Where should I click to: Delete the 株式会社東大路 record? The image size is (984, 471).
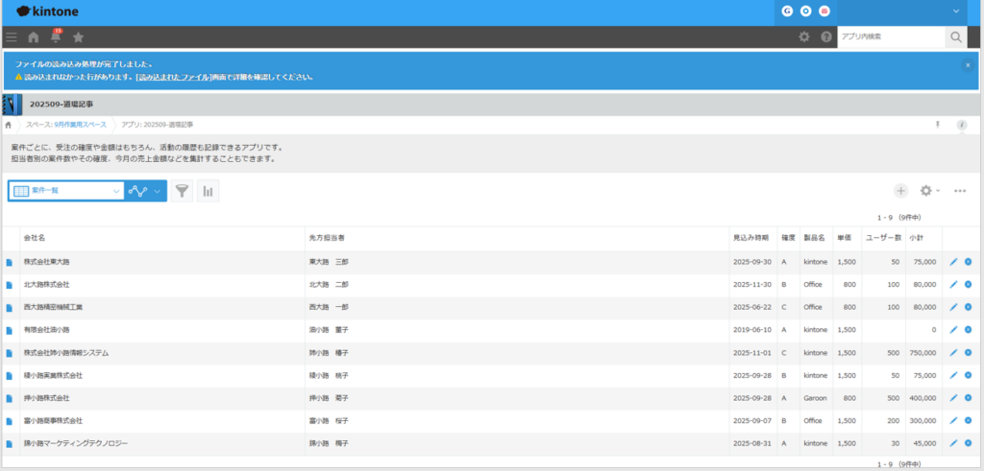pos(969,262)
